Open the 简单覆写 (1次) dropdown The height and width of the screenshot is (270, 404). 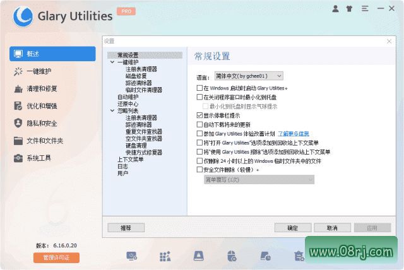point(259,180)
